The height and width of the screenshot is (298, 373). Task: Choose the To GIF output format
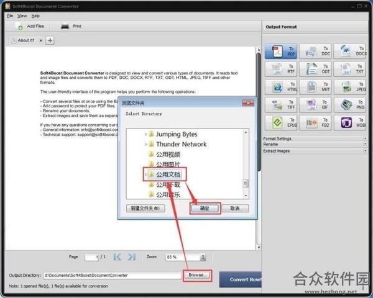click(315, 104)
